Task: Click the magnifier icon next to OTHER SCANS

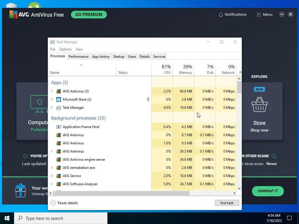Action: (274, 156)
